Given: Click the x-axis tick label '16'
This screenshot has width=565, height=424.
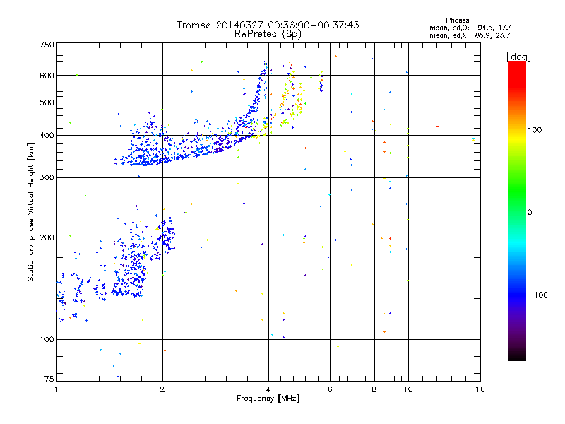Looking at the screenshot, I should (480, 389).
